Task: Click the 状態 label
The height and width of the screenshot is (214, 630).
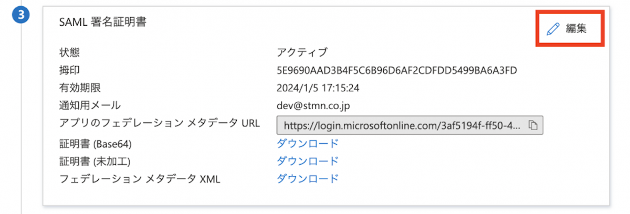Action: (x=70, y=52)
